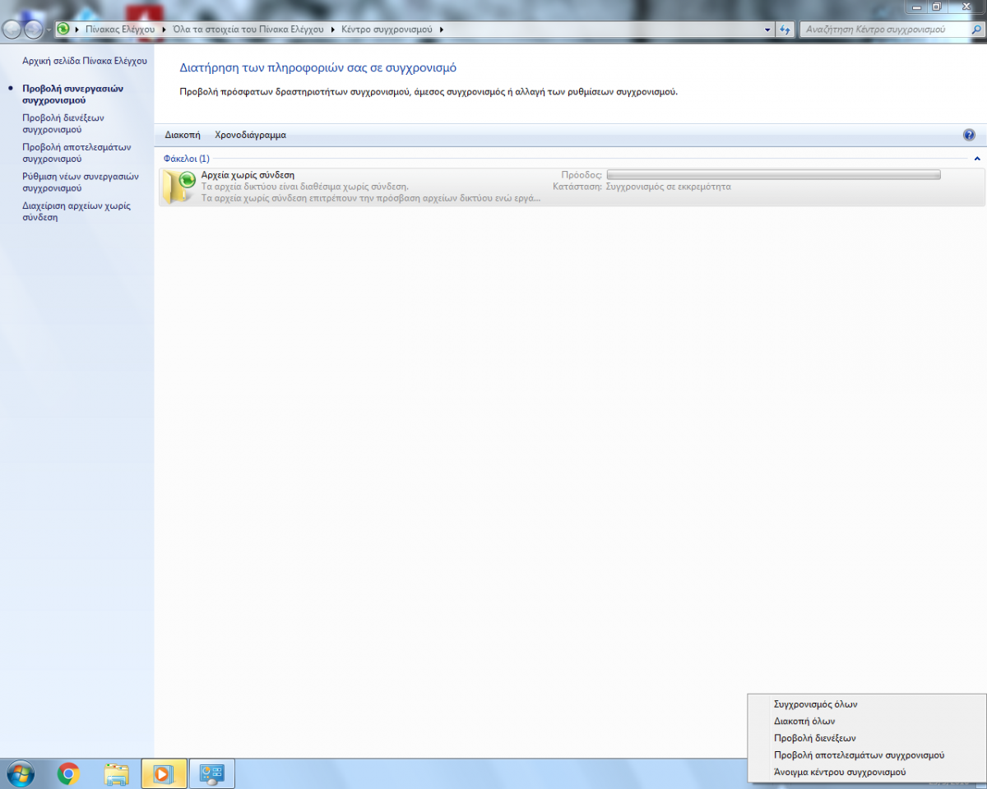The width and height of the screenshot is (987, 789).
Task: Open Διαχείριση αρχείων χωρίς σύνδεση
Action: (x=76, y=212)
